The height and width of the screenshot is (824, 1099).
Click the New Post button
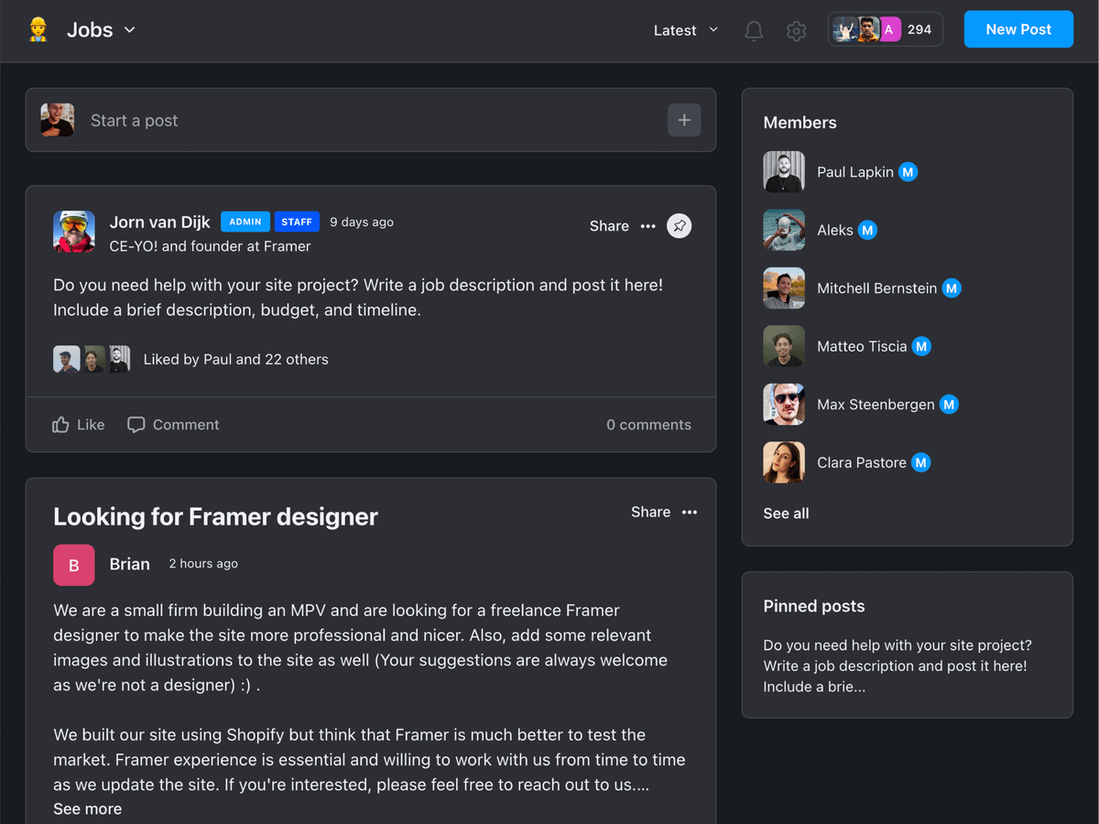pyautogui.click(x=1018, y=29)
